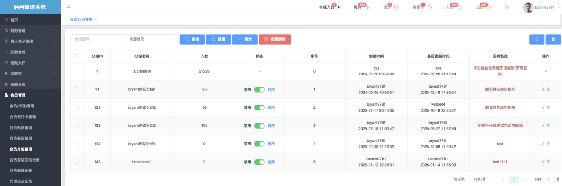This screenshot has height=186, width=562.
Task: Tick the select-all checkbox in table header
Action: [77, 56]
